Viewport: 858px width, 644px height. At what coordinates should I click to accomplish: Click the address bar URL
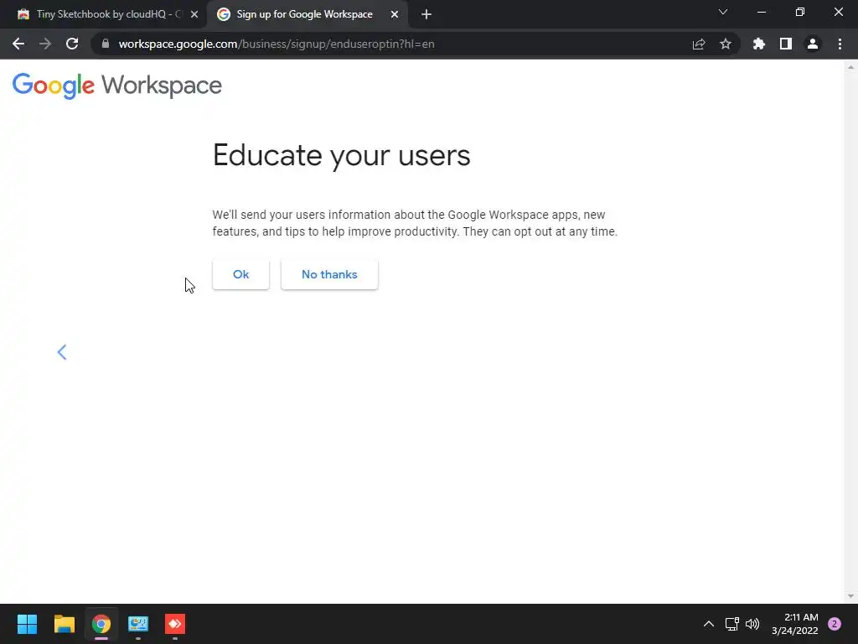tap(277, 44)
